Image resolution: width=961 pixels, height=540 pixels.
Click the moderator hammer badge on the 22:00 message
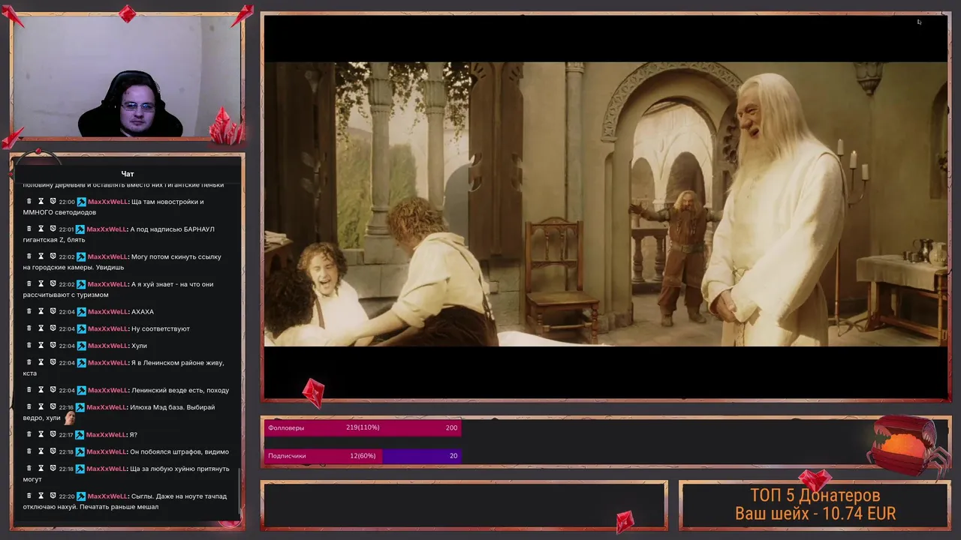82,202
